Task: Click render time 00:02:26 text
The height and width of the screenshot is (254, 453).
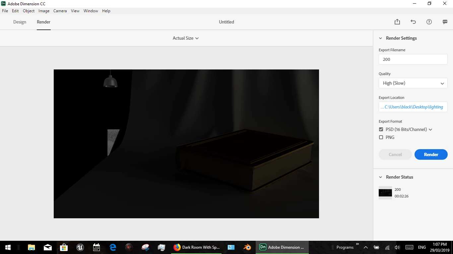Action: coord(402,196)
